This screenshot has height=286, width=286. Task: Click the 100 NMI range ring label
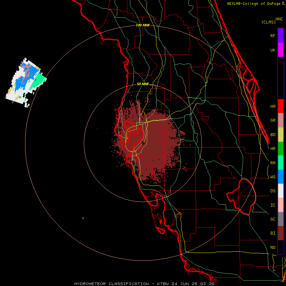pyautogui.click(x=143, y=25)
